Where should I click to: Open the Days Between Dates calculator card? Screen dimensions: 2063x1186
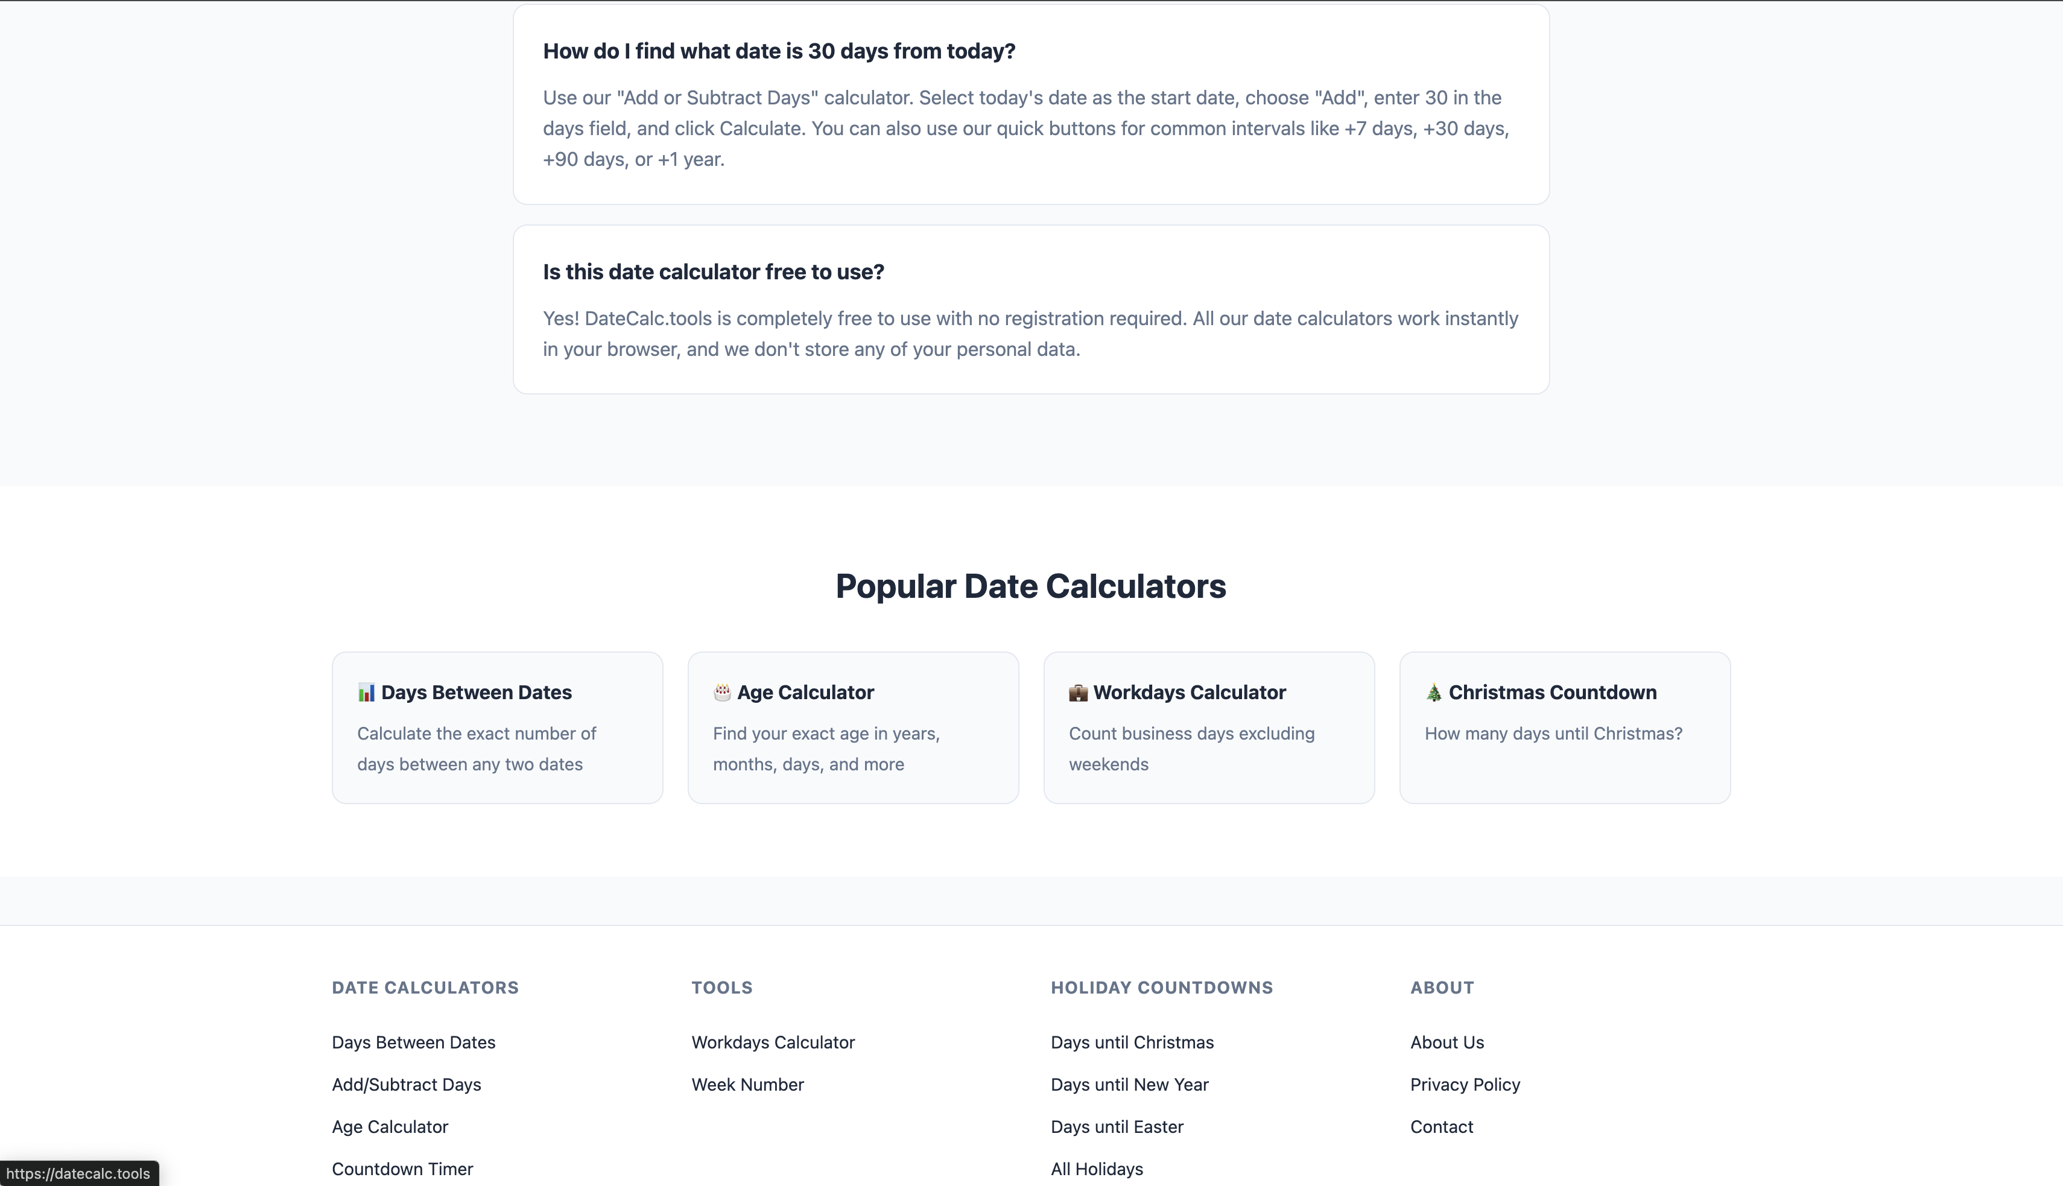496,728
